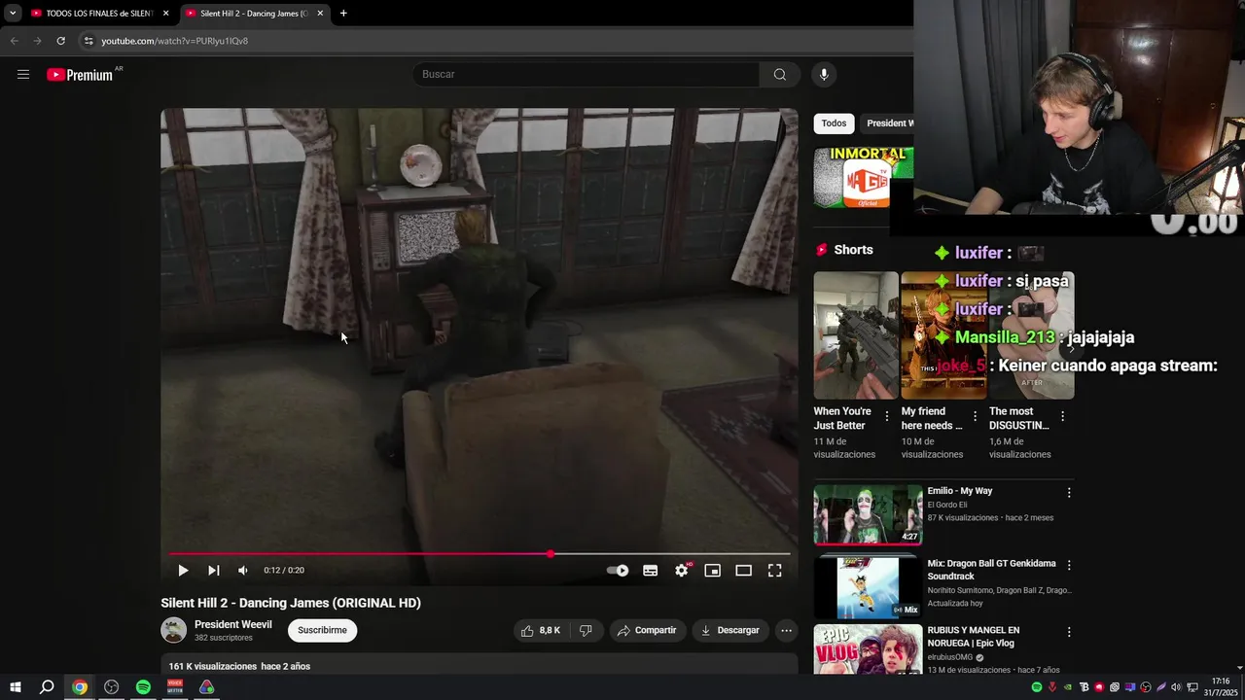1245x700 pixels.
Task: Open the YouTube hamburger guide menu
Action: click(x=23, y=75)
